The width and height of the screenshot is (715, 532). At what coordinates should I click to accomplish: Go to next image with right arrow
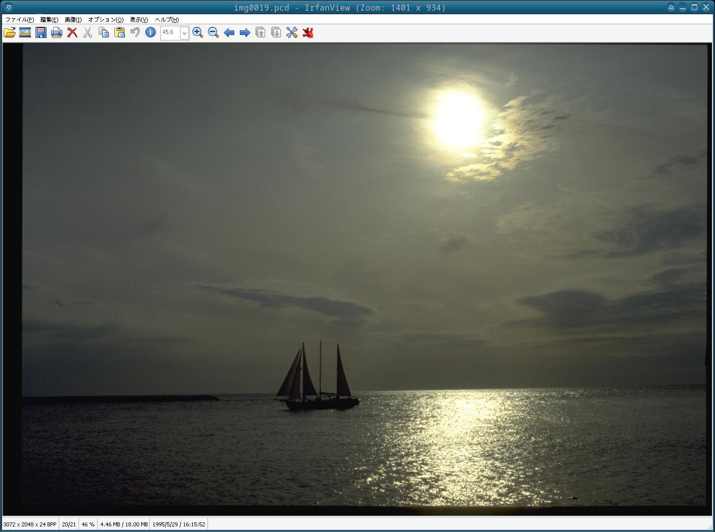245,33
